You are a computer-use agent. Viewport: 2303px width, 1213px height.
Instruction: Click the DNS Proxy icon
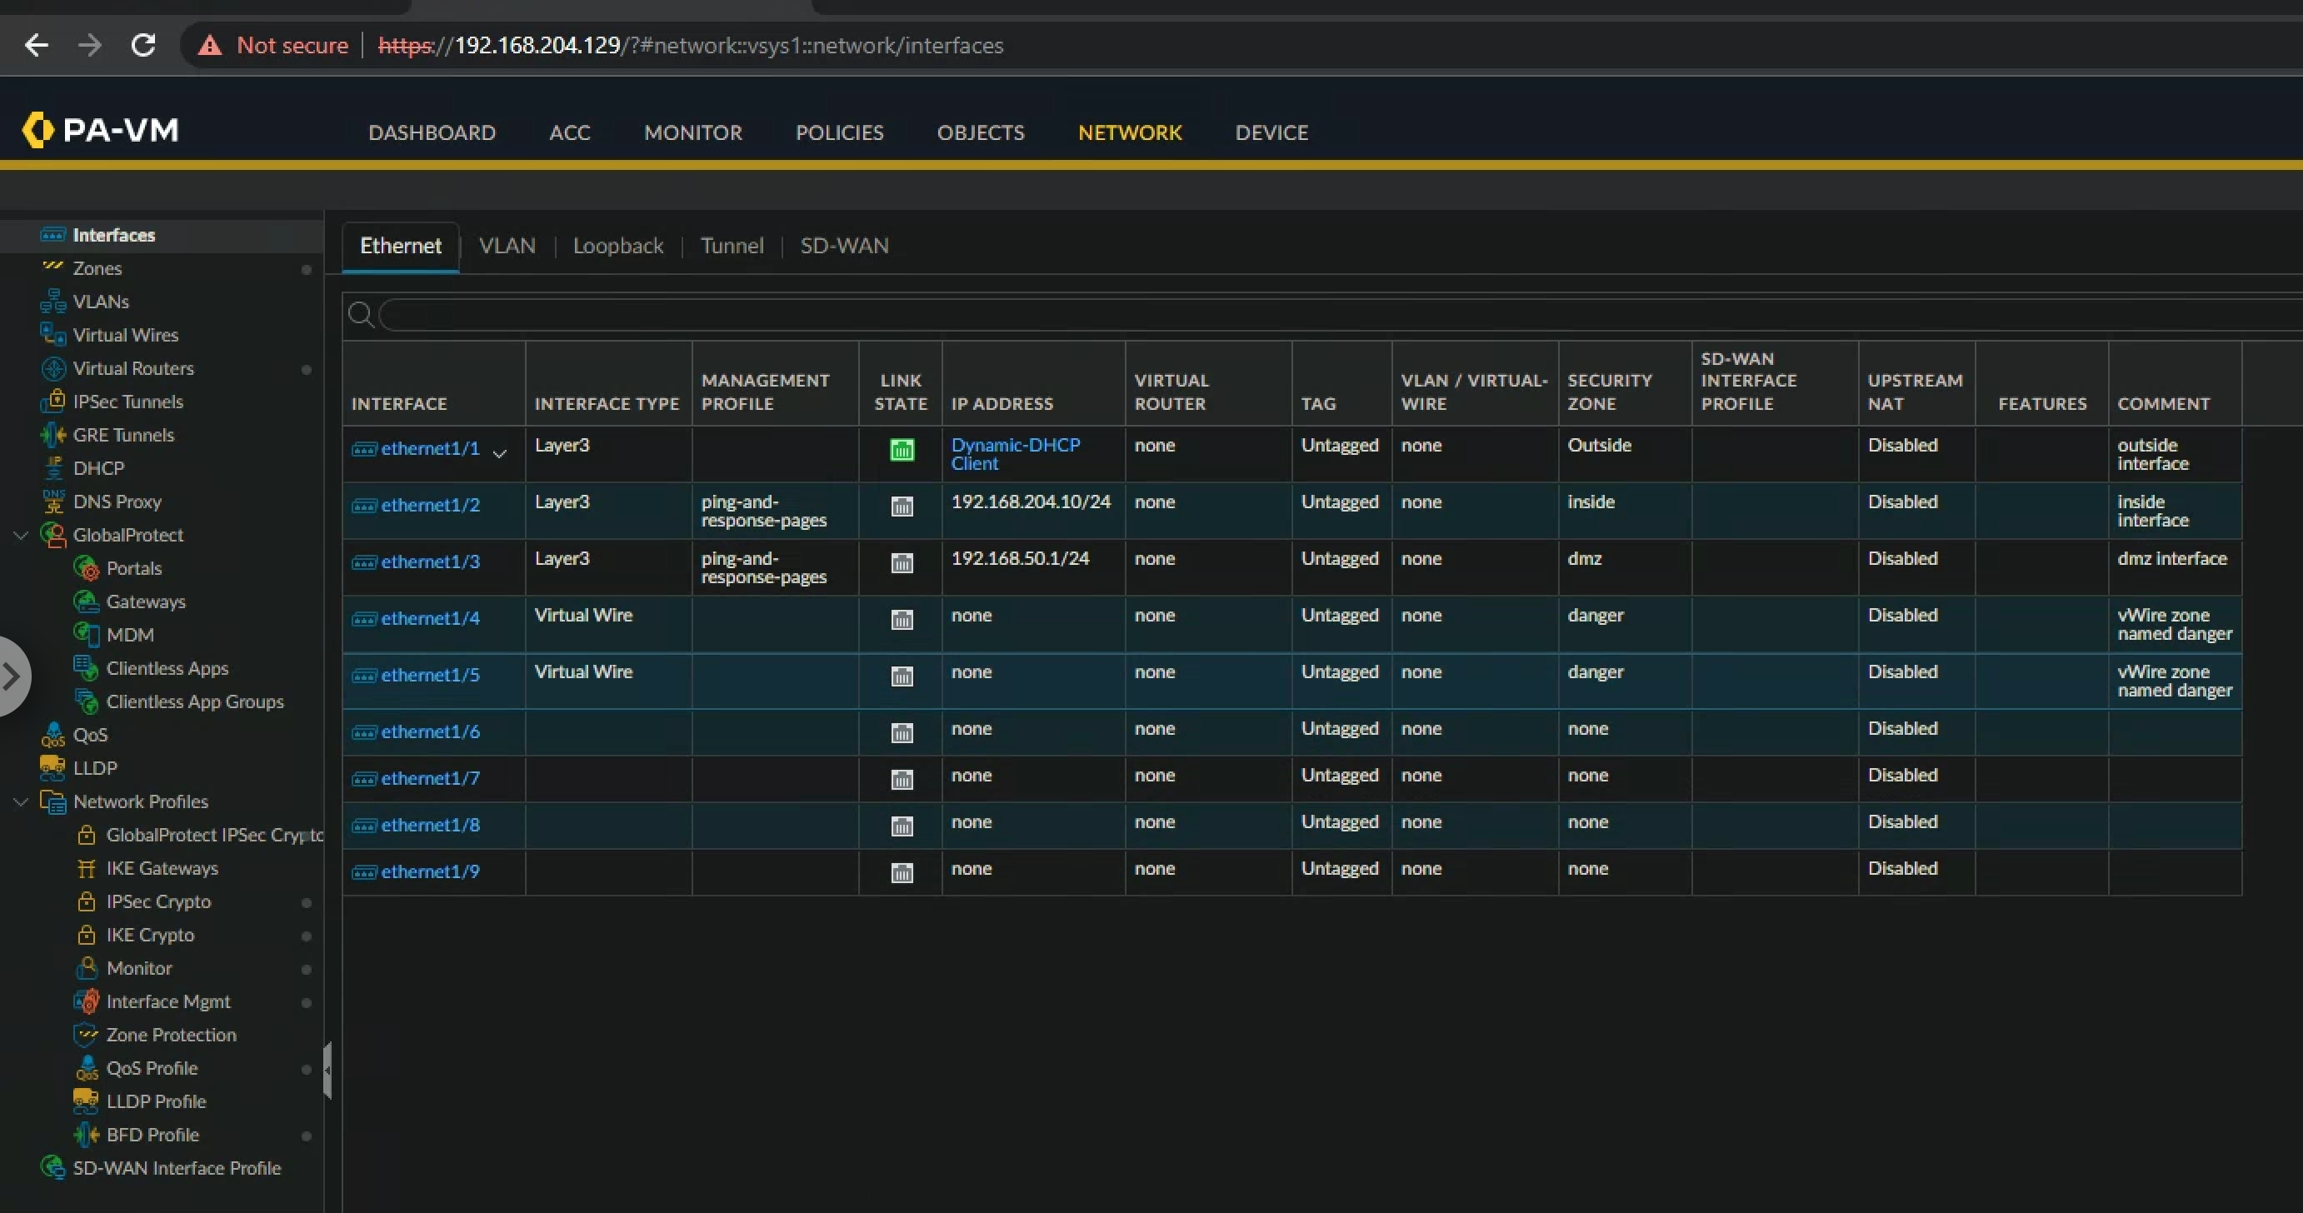pyautogui.click(x=53, y=502)
